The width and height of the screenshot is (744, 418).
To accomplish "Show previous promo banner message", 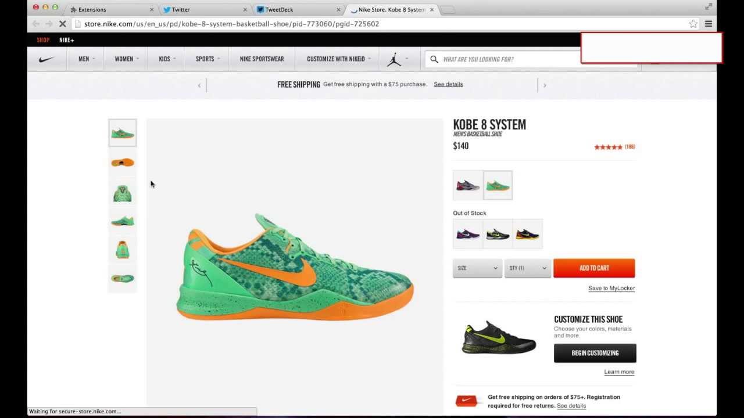I will point(199,85).
